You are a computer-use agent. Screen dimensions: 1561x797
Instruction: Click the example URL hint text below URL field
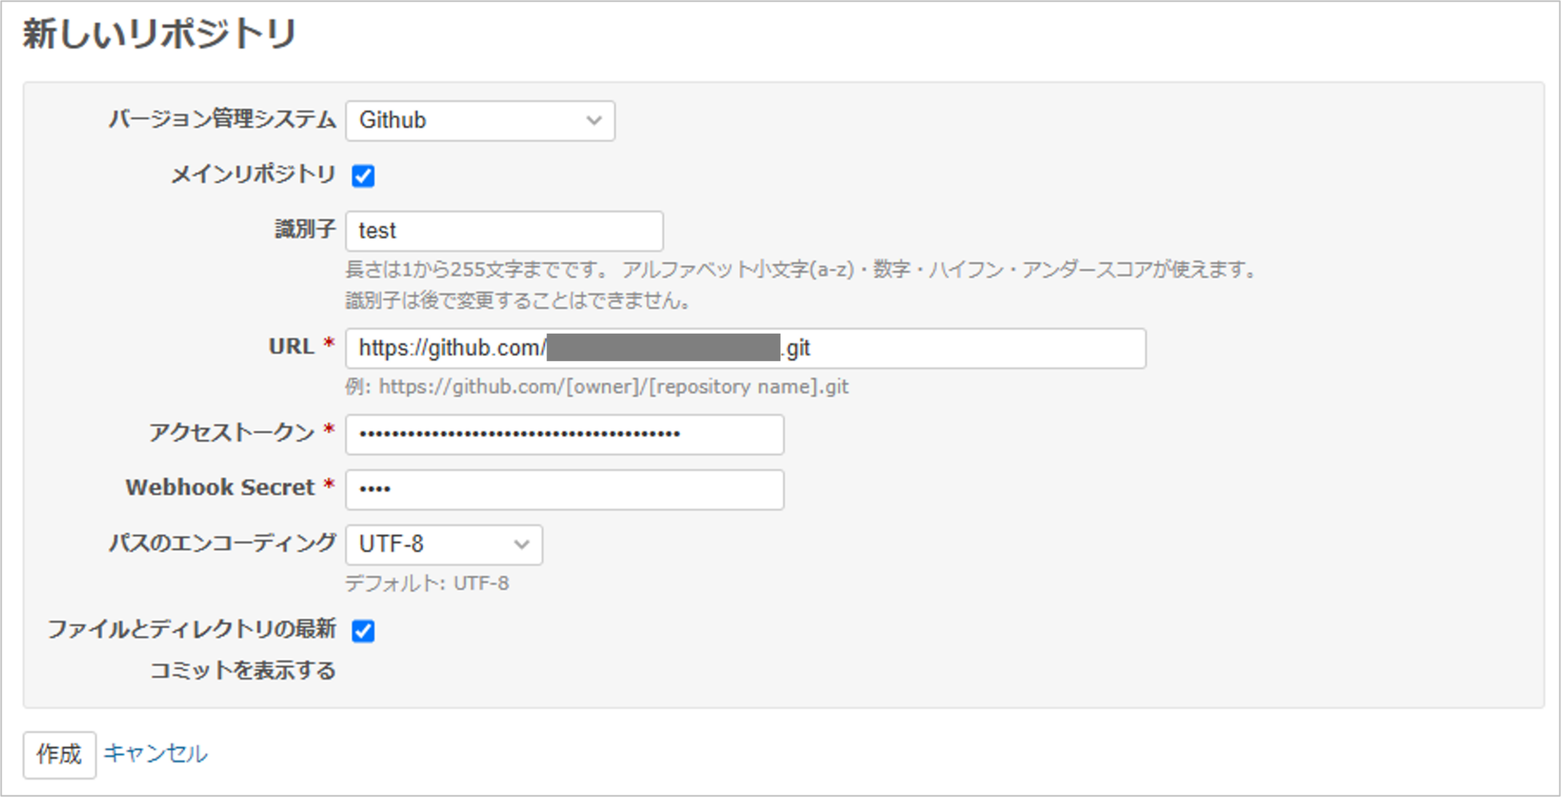[x=597, y=386]
